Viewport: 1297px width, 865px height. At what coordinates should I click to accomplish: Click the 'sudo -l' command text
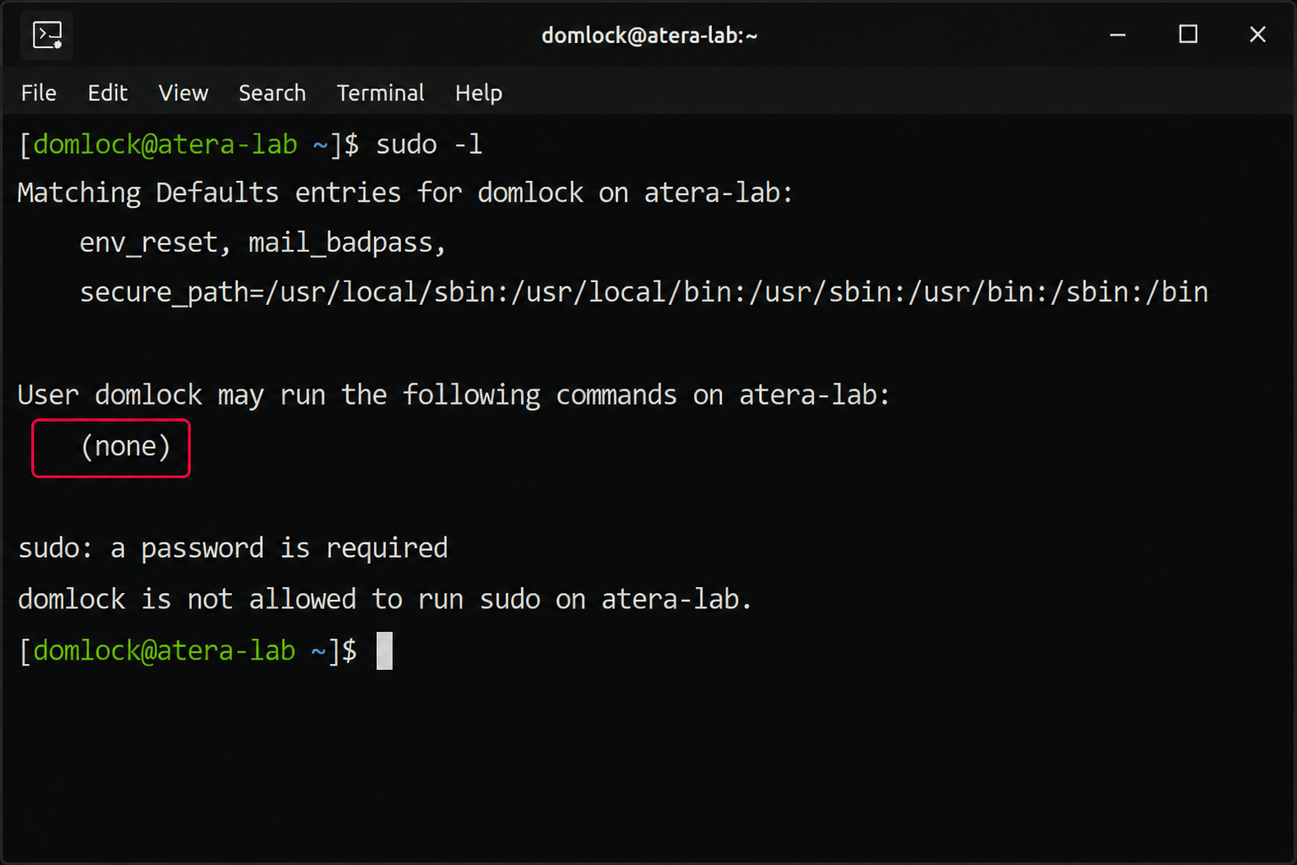point(429,144)
